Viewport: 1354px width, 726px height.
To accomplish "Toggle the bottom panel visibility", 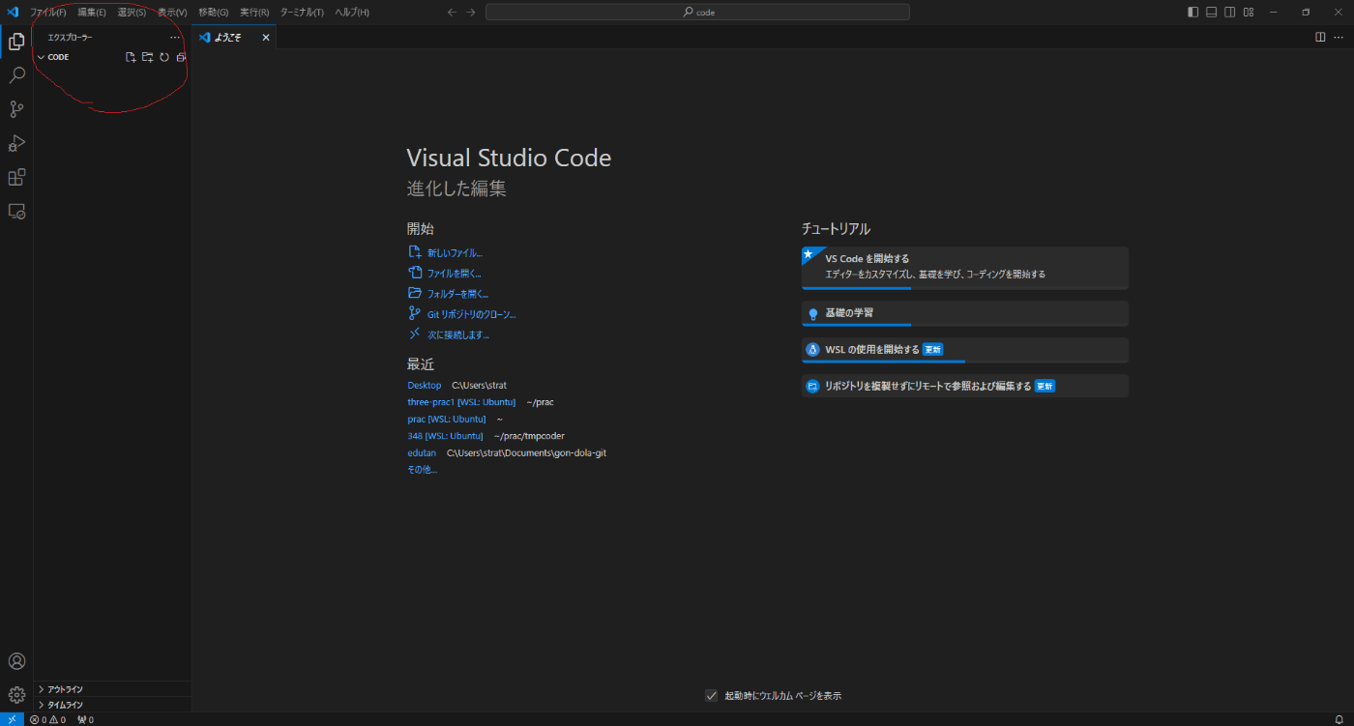I will click(1212, 12).
